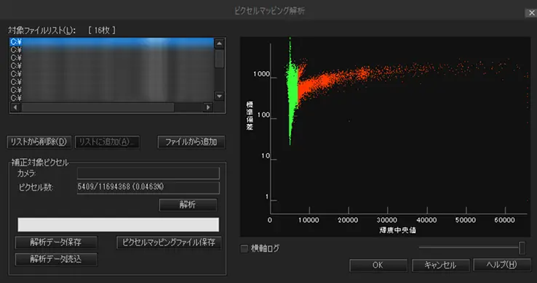Click the ピクセル数 value field
Viewport: 537px width, 283px height.
tap(148, 187)
